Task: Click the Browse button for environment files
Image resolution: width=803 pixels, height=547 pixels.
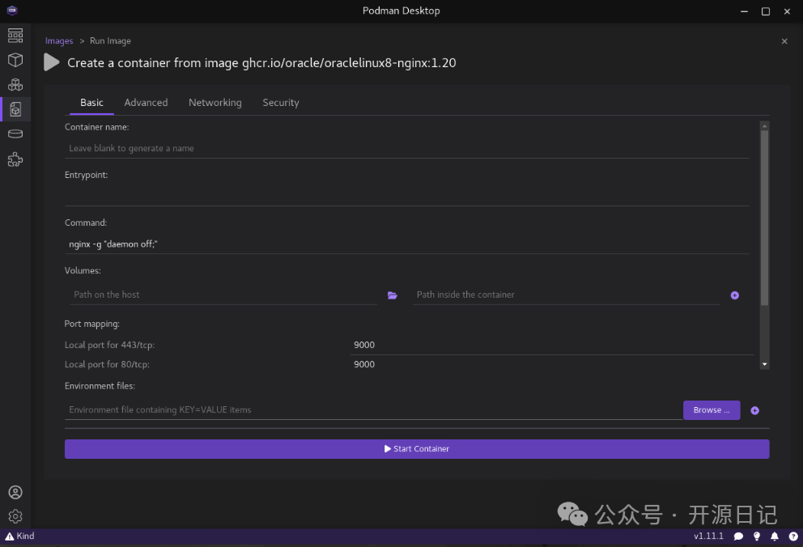Action: (711, 410)
